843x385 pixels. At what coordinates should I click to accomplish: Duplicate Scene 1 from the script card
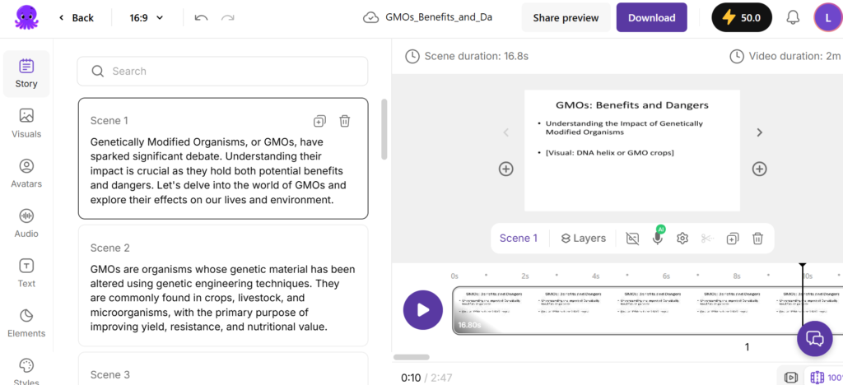point(320,121)
